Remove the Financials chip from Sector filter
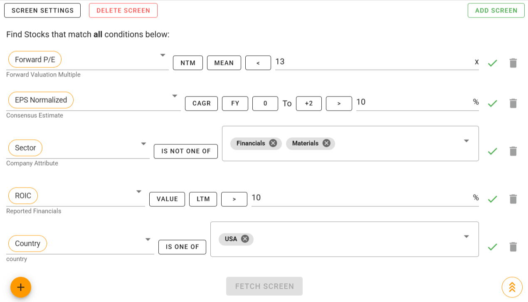The height and width of the screenshot is (302, 528). pyautogui.click(x=273, y=143)
